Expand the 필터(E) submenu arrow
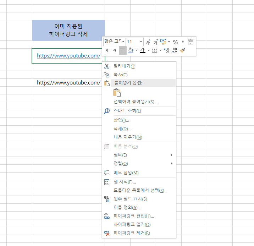The width and height of the screenshot is (254, 246). (x=172, y=155)
